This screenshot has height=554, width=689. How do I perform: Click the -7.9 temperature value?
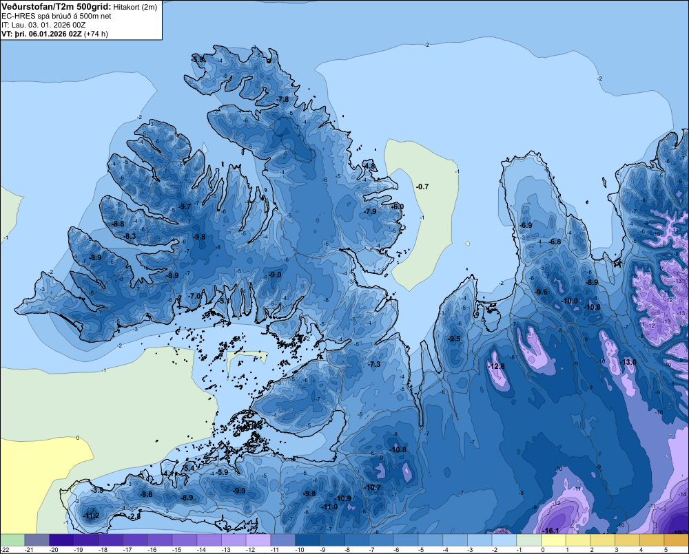coord(371,211)
